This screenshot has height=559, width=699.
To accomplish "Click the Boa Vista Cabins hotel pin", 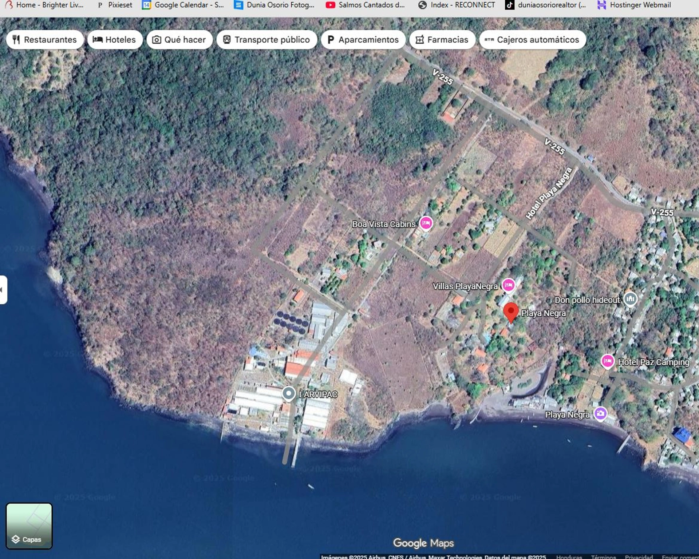I will (426, 223).
